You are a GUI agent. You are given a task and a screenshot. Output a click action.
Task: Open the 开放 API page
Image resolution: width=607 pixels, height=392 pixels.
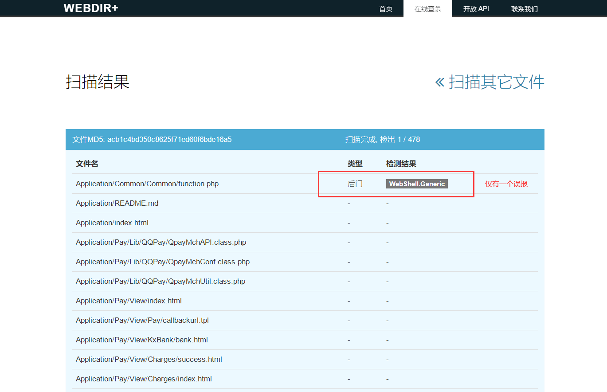476,8
